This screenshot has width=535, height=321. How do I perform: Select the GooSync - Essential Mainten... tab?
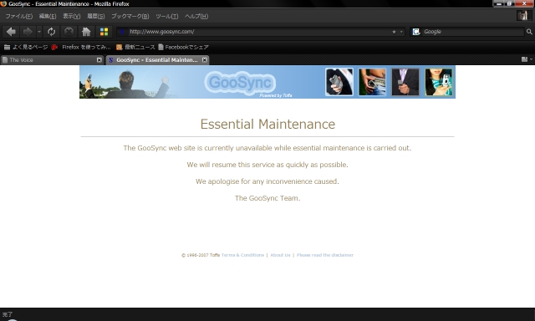157,60
